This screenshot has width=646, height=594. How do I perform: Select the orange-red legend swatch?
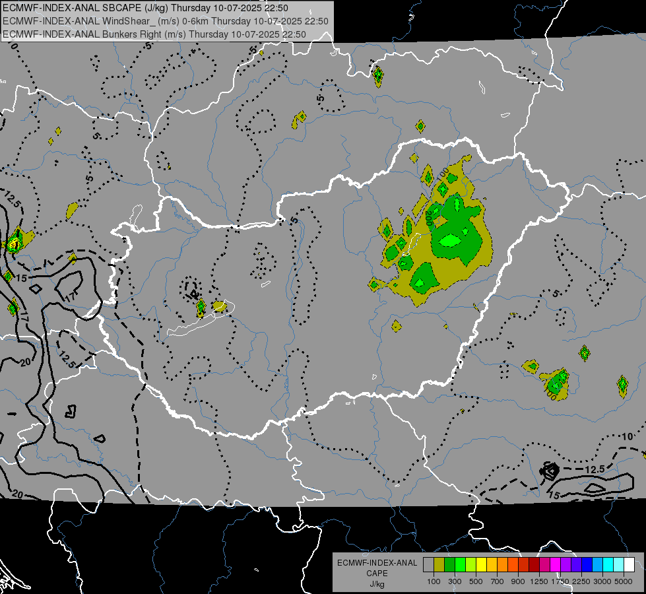tap(513, 565)
